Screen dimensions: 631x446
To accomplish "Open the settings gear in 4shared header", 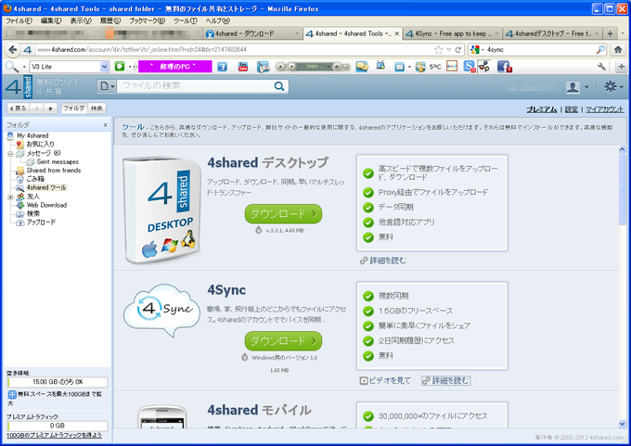I will click(x=610, y=86).
